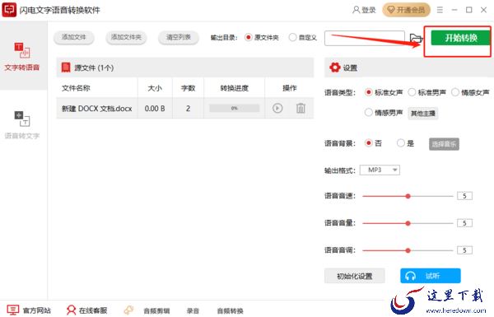Open the browse output folder icon
The width and height of the screenshot is (494, 317).
(416, 39)
